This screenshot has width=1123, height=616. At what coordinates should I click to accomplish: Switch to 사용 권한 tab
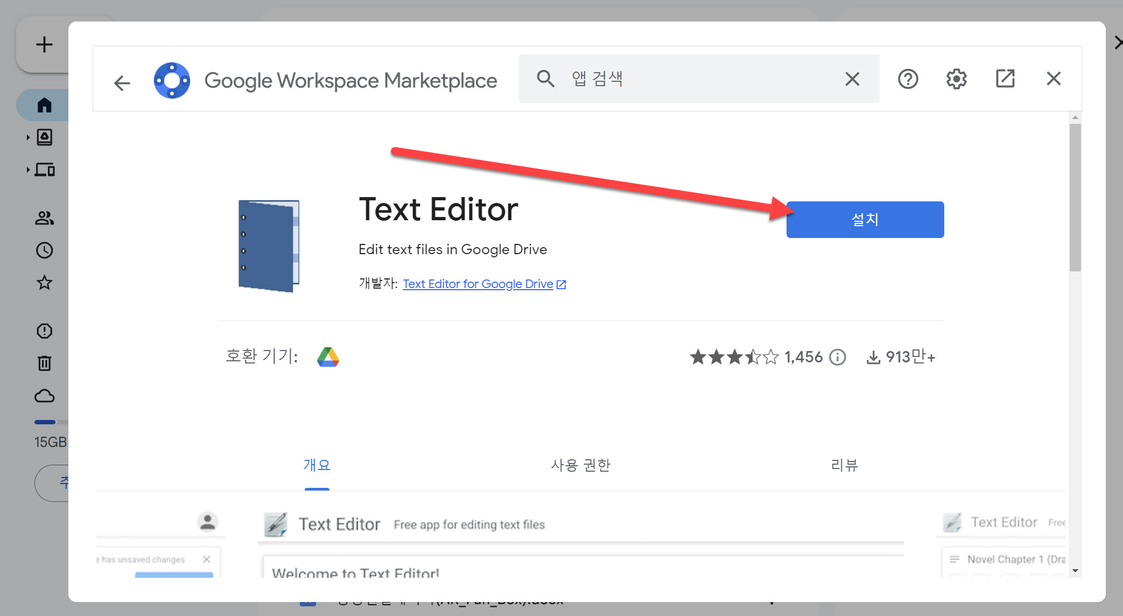[x=580, y=465]
